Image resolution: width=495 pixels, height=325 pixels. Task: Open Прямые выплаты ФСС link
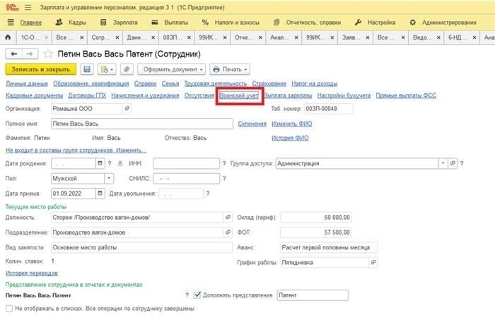click(406, 95)
